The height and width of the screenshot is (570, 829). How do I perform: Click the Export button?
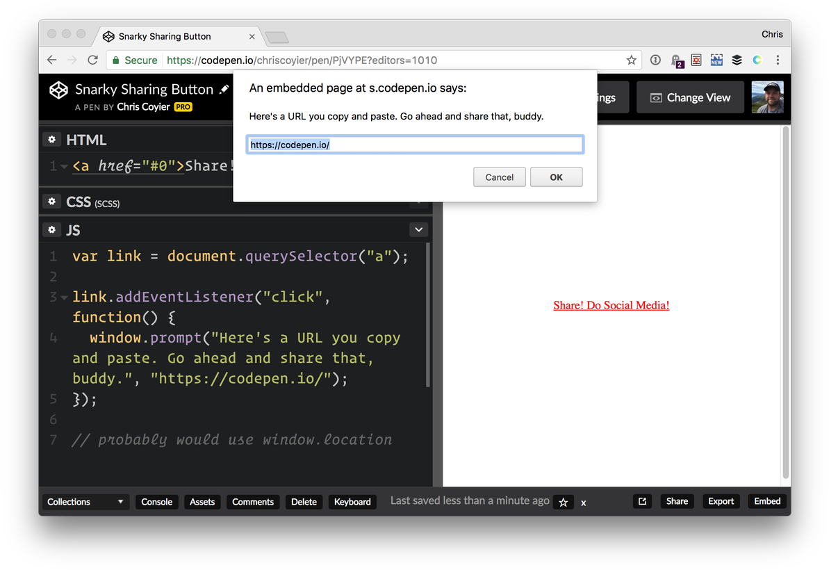click(721, 501)
